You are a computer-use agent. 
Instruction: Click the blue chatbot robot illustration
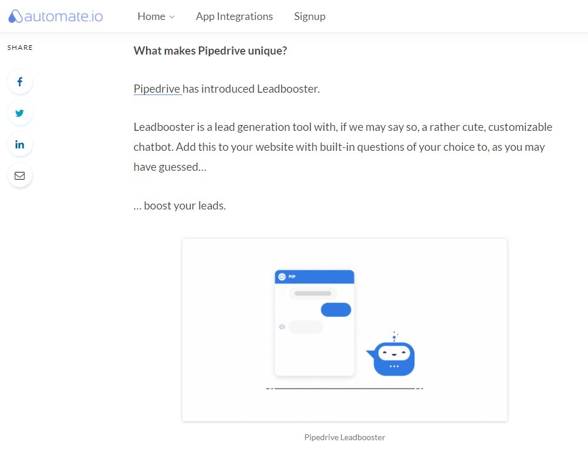click(391, 354)
